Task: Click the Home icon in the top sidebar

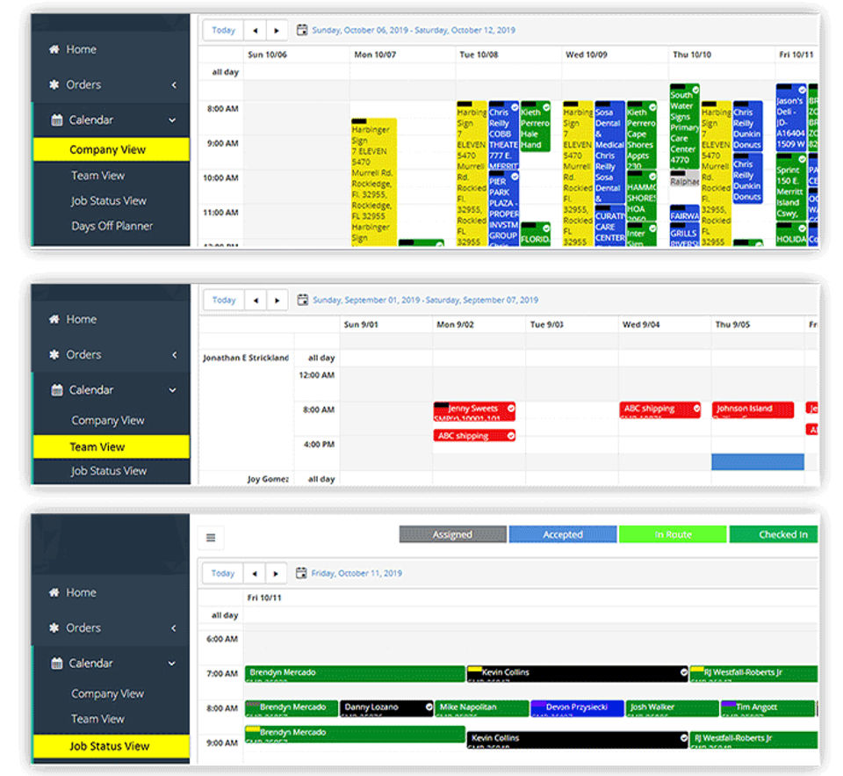Action: tap(54, 49)
